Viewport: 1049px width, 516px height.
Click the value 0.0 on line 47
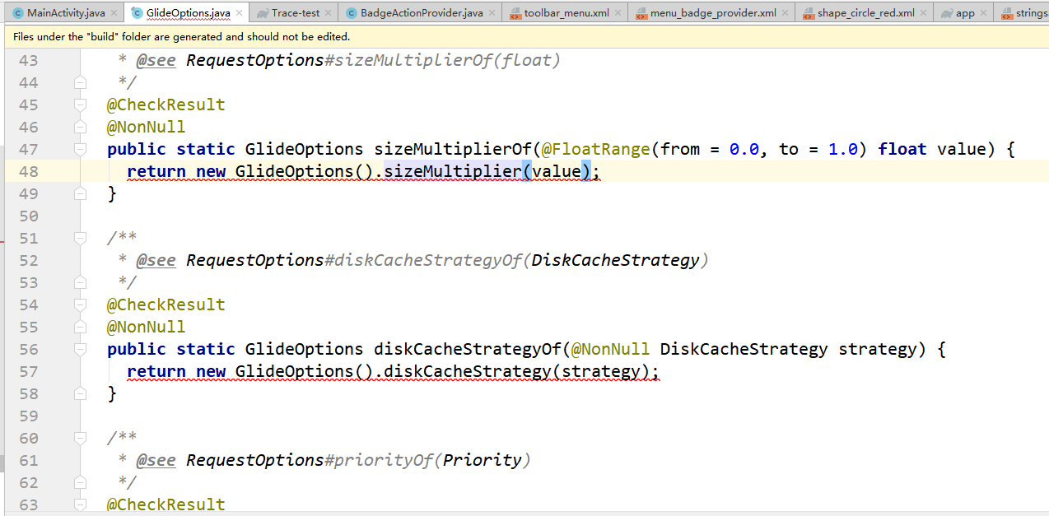pos(744,149)
